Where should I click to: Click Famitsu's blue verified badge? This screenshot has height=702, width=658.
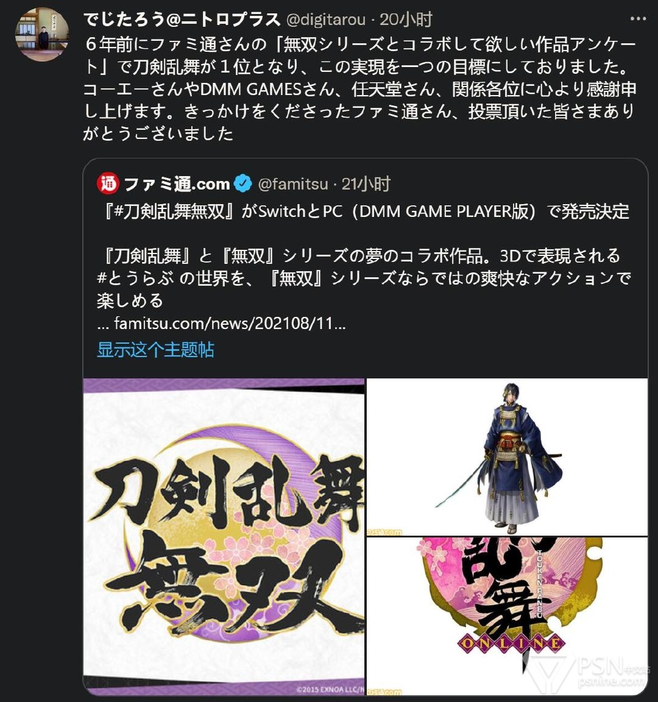(x=242, y=183)
